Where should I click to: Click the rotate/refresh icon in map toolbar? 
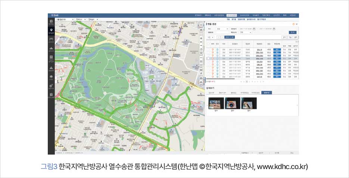point(202,48)
